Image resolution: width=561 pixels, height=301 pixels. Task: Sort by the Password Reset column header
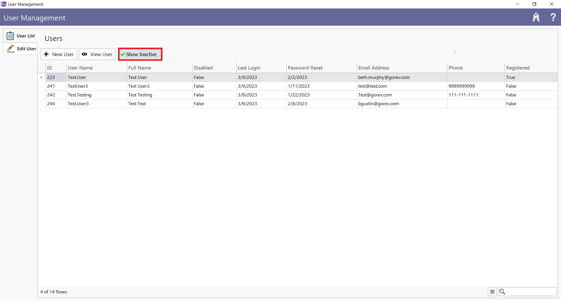tap(322, 68)
